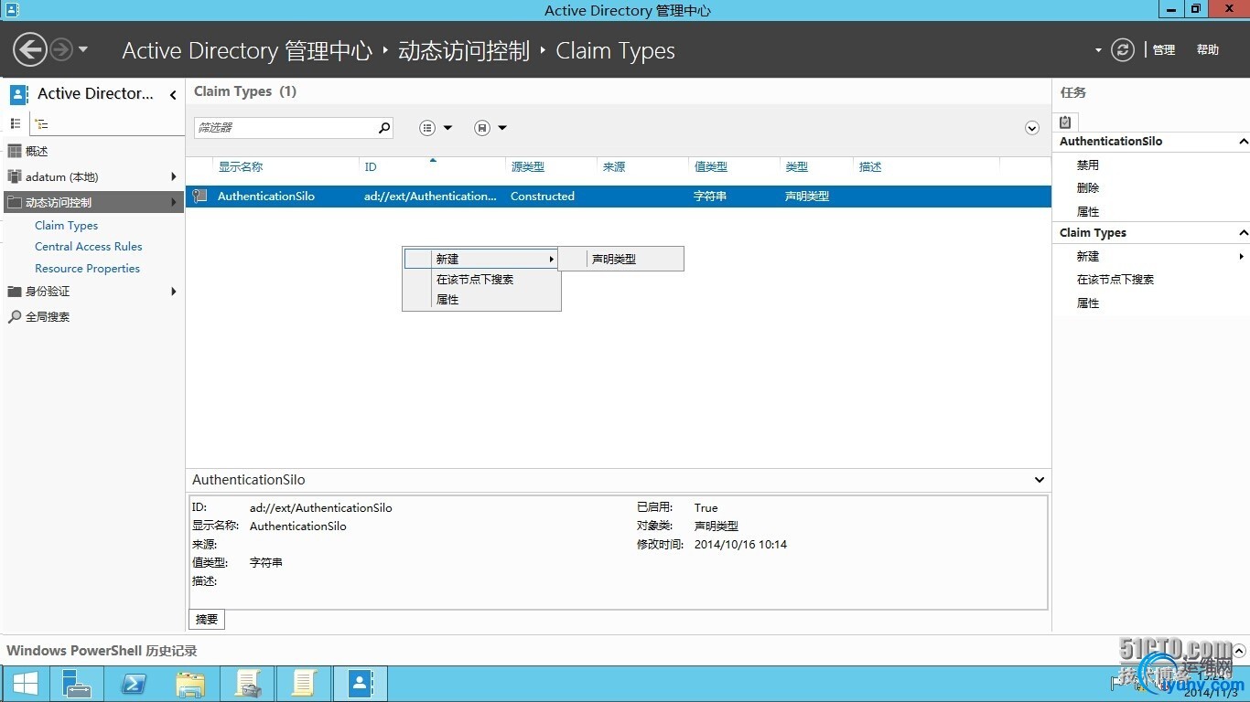The image size is (1250, 702).
Task: Expand the filter criteria with the round chevron
Action: pos(1032,128)
